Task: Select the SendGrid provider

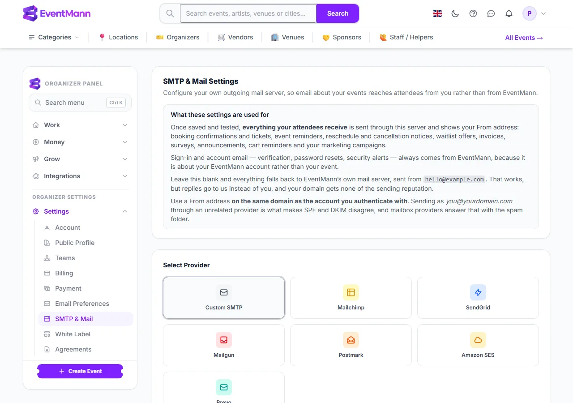Action: tap(478, 298)
